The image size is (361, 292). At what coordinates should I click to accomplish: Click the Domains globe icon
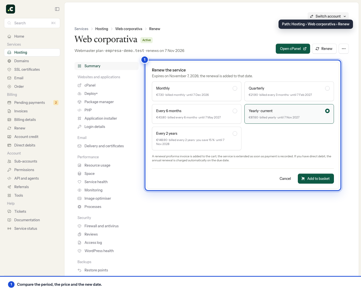pos(9,61)
